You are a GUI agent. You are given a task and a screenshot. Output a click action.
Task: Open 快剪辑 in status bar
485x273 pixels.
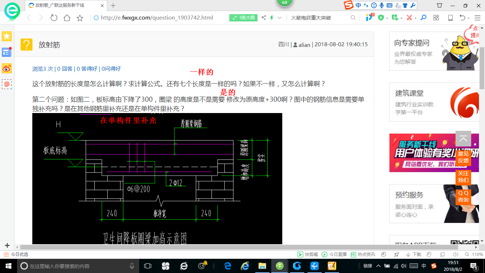coord(308,255)
